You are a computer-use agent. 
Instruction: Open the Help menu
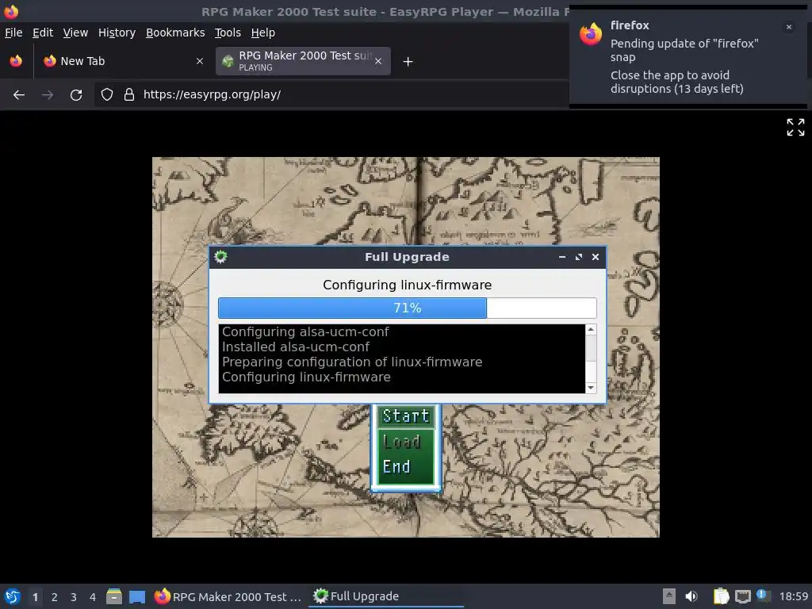tap(263, 33)
